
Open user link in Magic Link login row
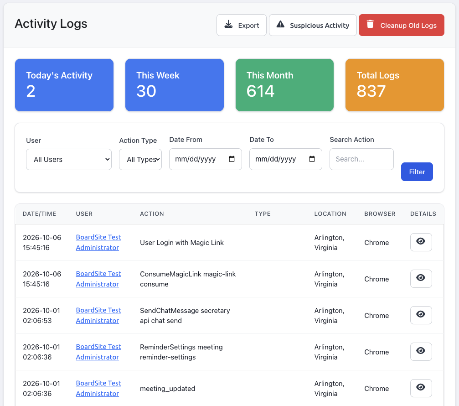click(98, 242)
